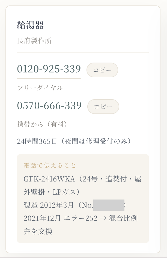
Task: Click the divider line below 長府製作所
Action: 83,53
